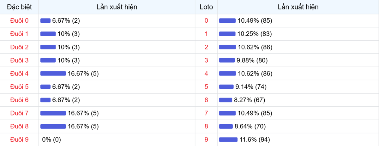Select Loto number 3
Screen dimensions: 379x146
pyautogui.click(x=206, y=60)
